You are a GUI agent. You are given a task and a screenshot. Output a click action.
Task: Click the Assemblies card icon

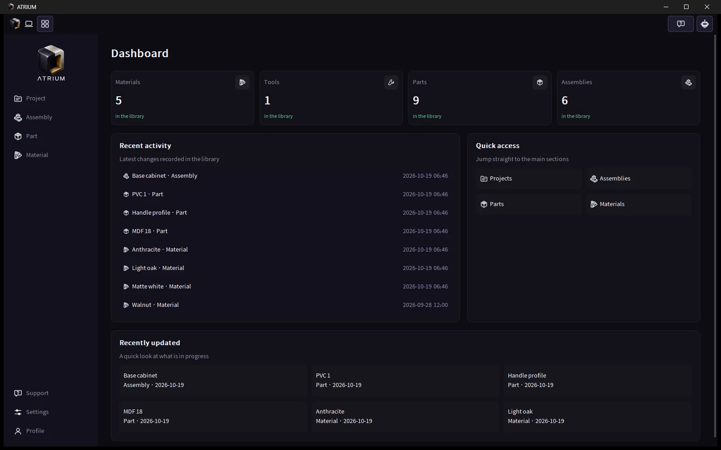[x=689, y=82]
